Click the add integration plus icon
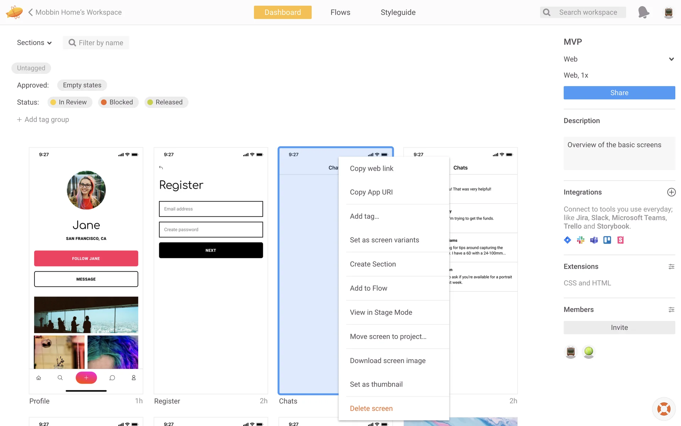This screenshot has width=681, height=426. coord(671,192)
